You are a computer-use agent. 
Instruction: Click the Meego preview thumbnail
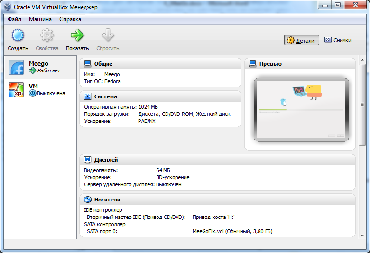301,109
